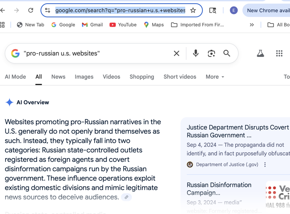
Task: Open YouTube bookmark
Action: [123, 25]
